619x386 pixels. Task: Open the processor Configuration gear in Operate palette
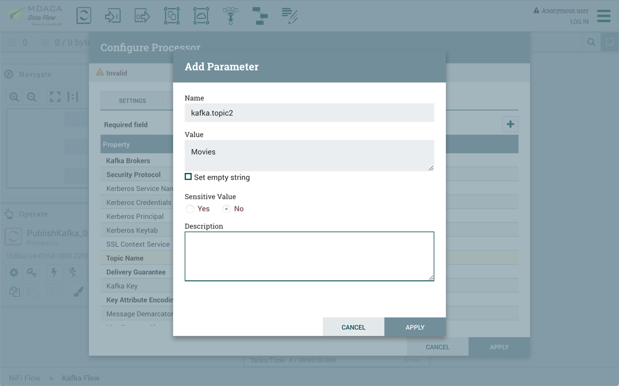coord(13,272)
